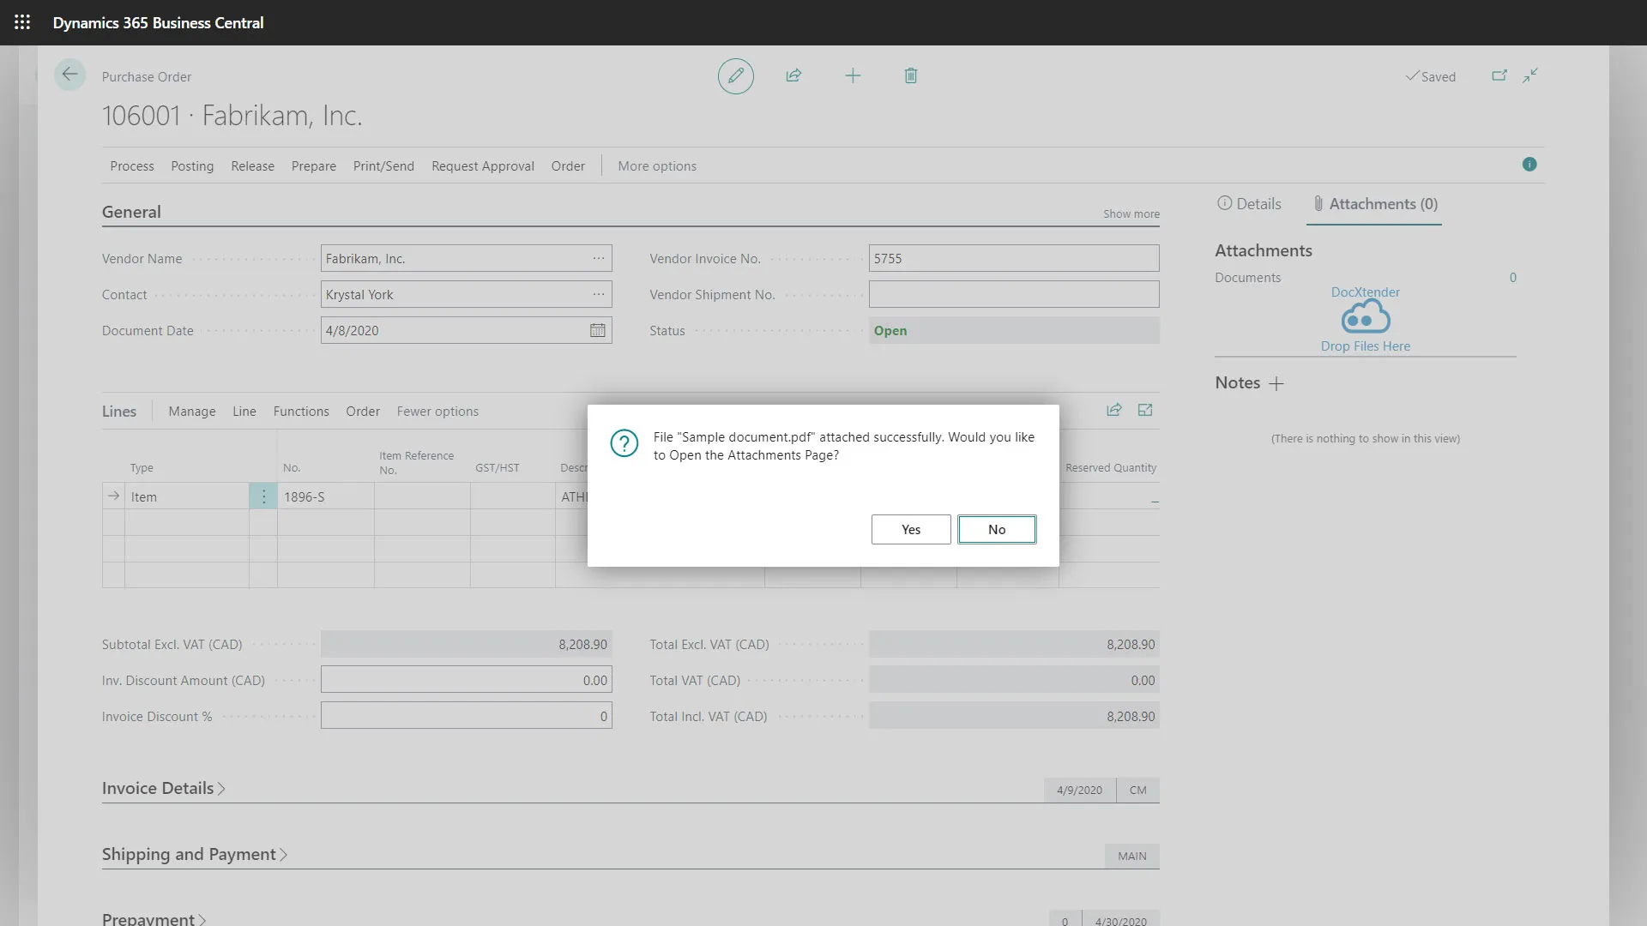Screen dimensions: 1647x926
Task: Click the info icon near More options
Action: pos(1529,164)
